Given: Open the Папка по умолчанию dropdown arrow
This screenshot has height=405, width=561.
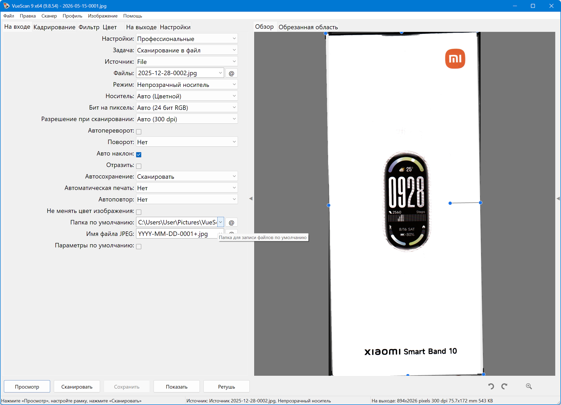Looking at the screenshot, I should pyautogui.click(x=220, y=222).
